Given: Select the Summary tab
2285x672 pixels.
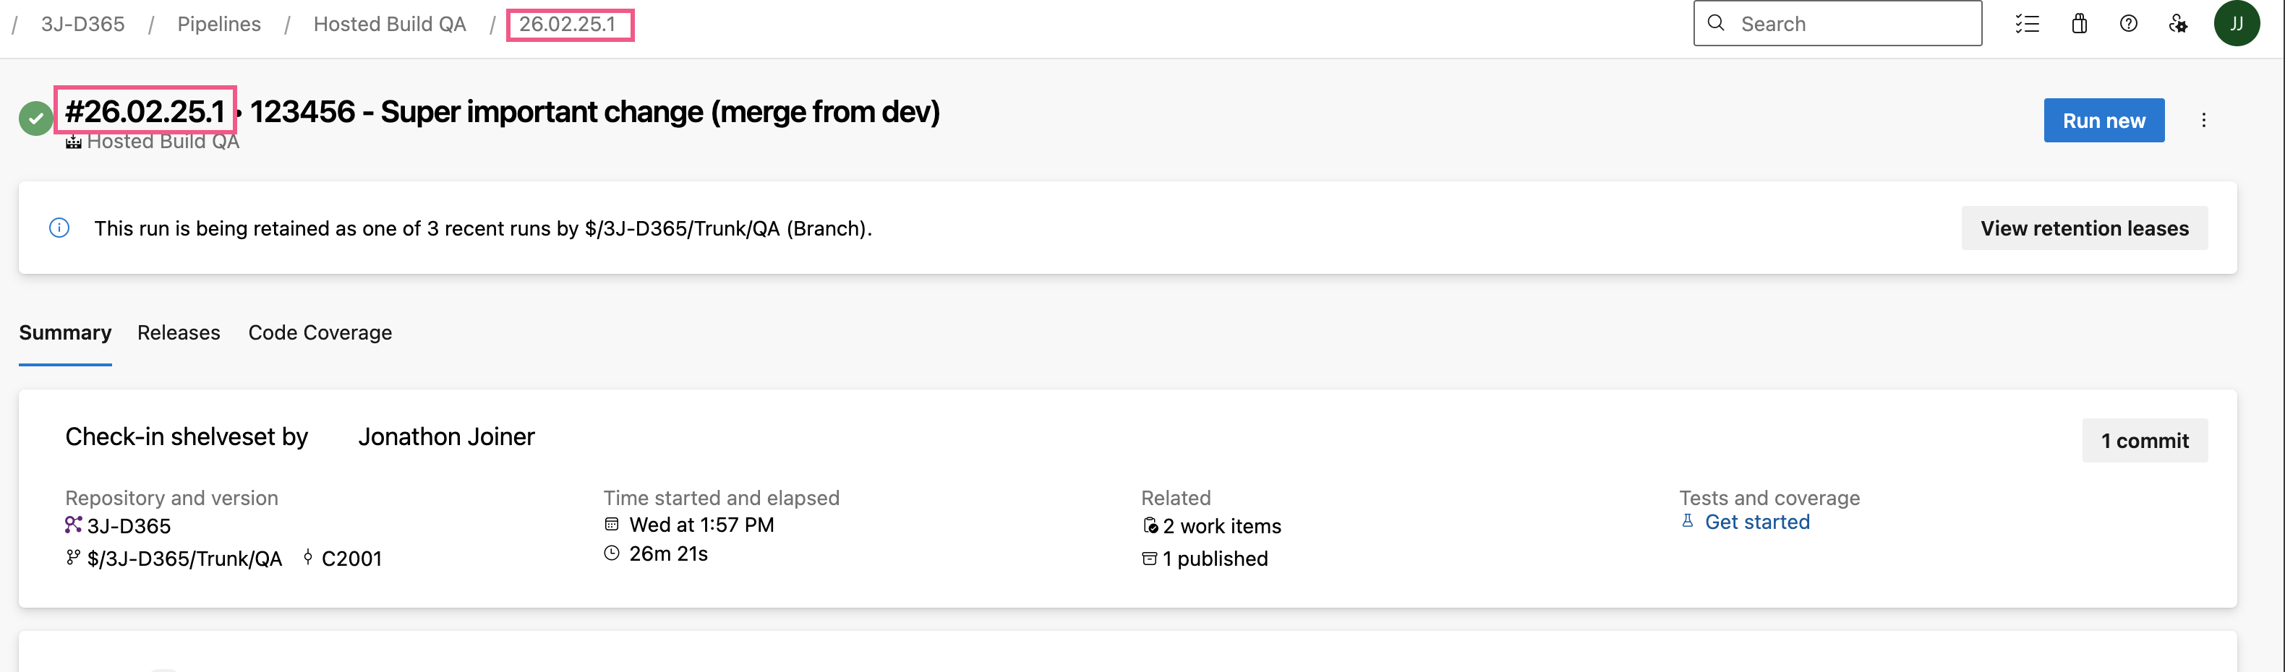Looking at the screenshot, I should [x=66, y=332].
